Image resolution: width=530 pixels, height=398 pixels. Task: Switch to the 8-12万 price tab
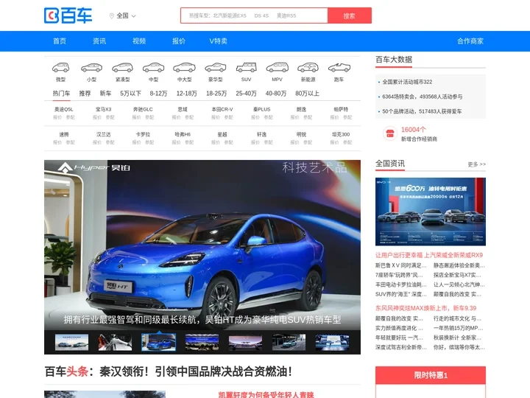[x=158, y=94]
